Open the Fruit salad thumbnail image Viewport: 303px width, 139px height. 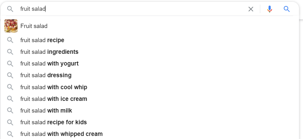point(11,26)
